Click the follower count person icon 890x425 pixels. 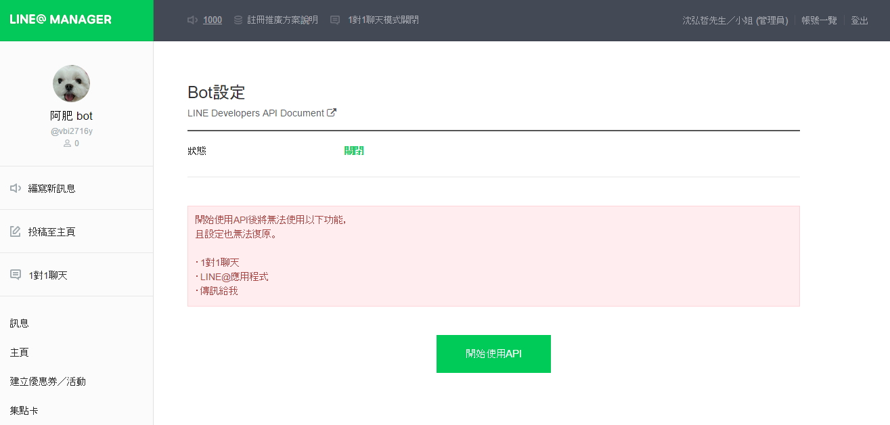point(67,143)
